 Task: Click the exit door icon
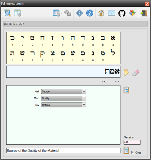[144, 13]
